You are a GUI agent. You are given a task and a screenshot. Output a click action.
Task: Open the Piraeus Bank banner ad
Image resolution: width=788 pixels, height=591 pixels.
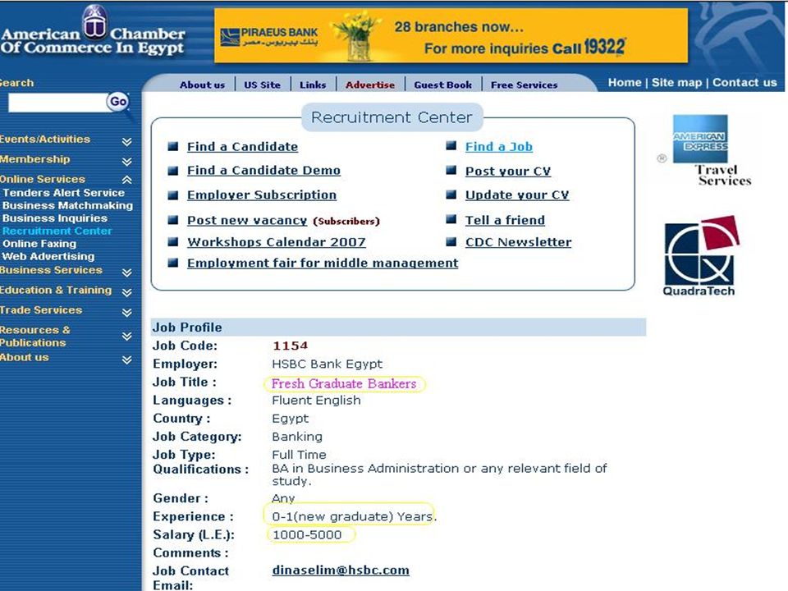(x=451, y=35)
